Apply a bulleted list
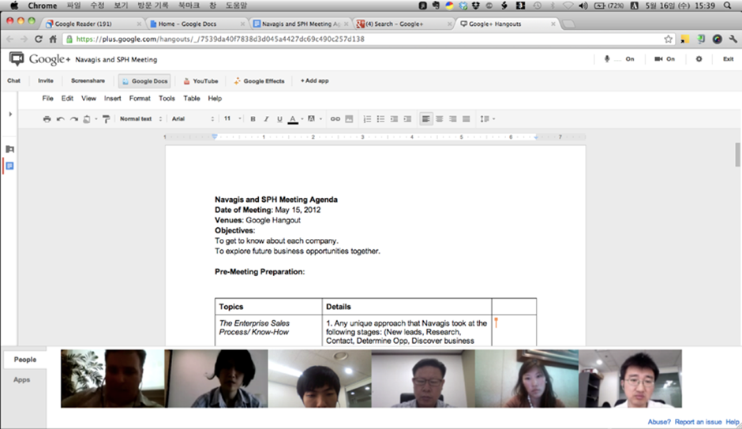This screenshot has width=742, height=429. [x=380, y=119]
